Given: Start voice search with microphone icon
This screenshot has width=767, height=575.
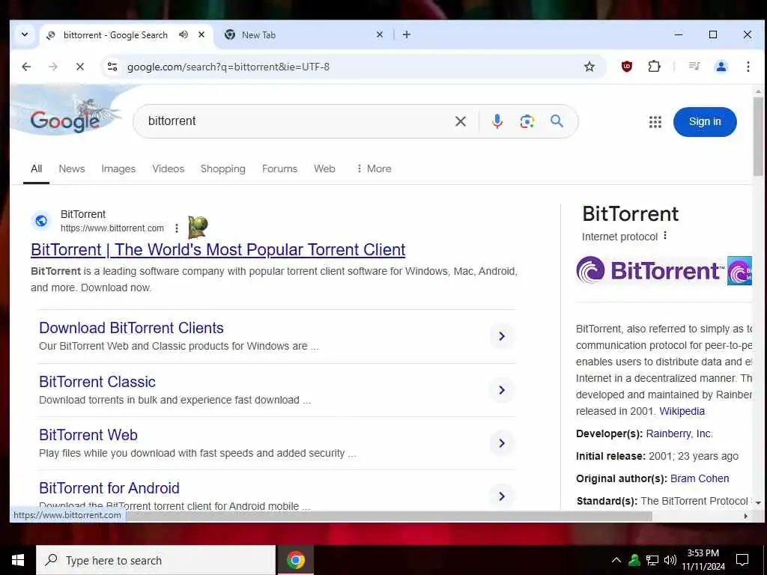Looking at the screenshot, I should pyautogui.click(x=497, y=121).
